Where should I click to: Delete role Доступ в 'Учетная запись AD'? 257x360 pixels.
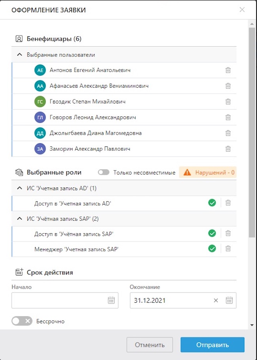pos(228,203)
